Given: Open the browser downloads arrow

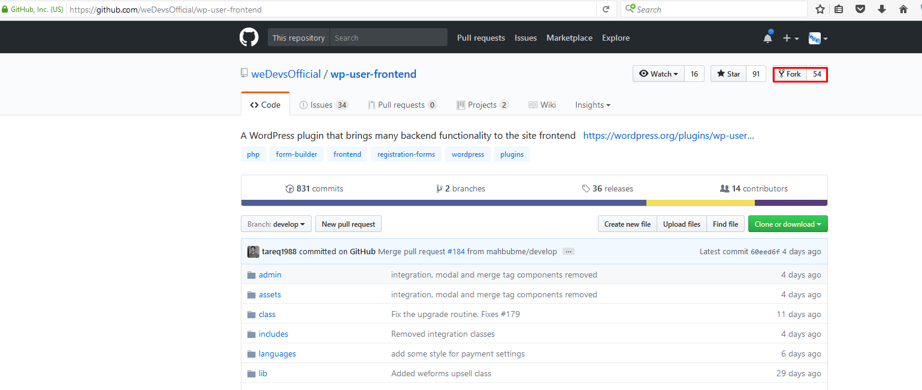Looking at the screenshot, I should click(x=882, y=10).
